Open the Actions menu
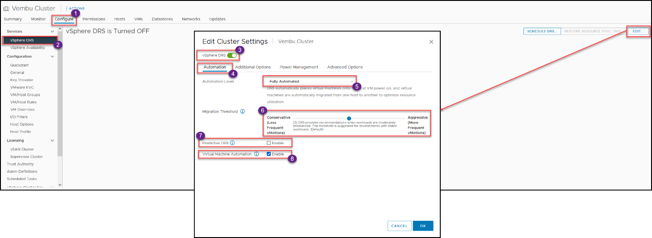 point(75,9)
